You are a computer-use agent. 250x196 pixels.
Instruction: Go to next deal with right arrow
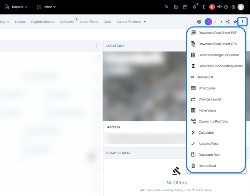point(221,22)
